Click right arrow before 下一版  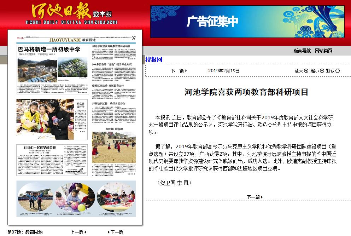[109, 232]
